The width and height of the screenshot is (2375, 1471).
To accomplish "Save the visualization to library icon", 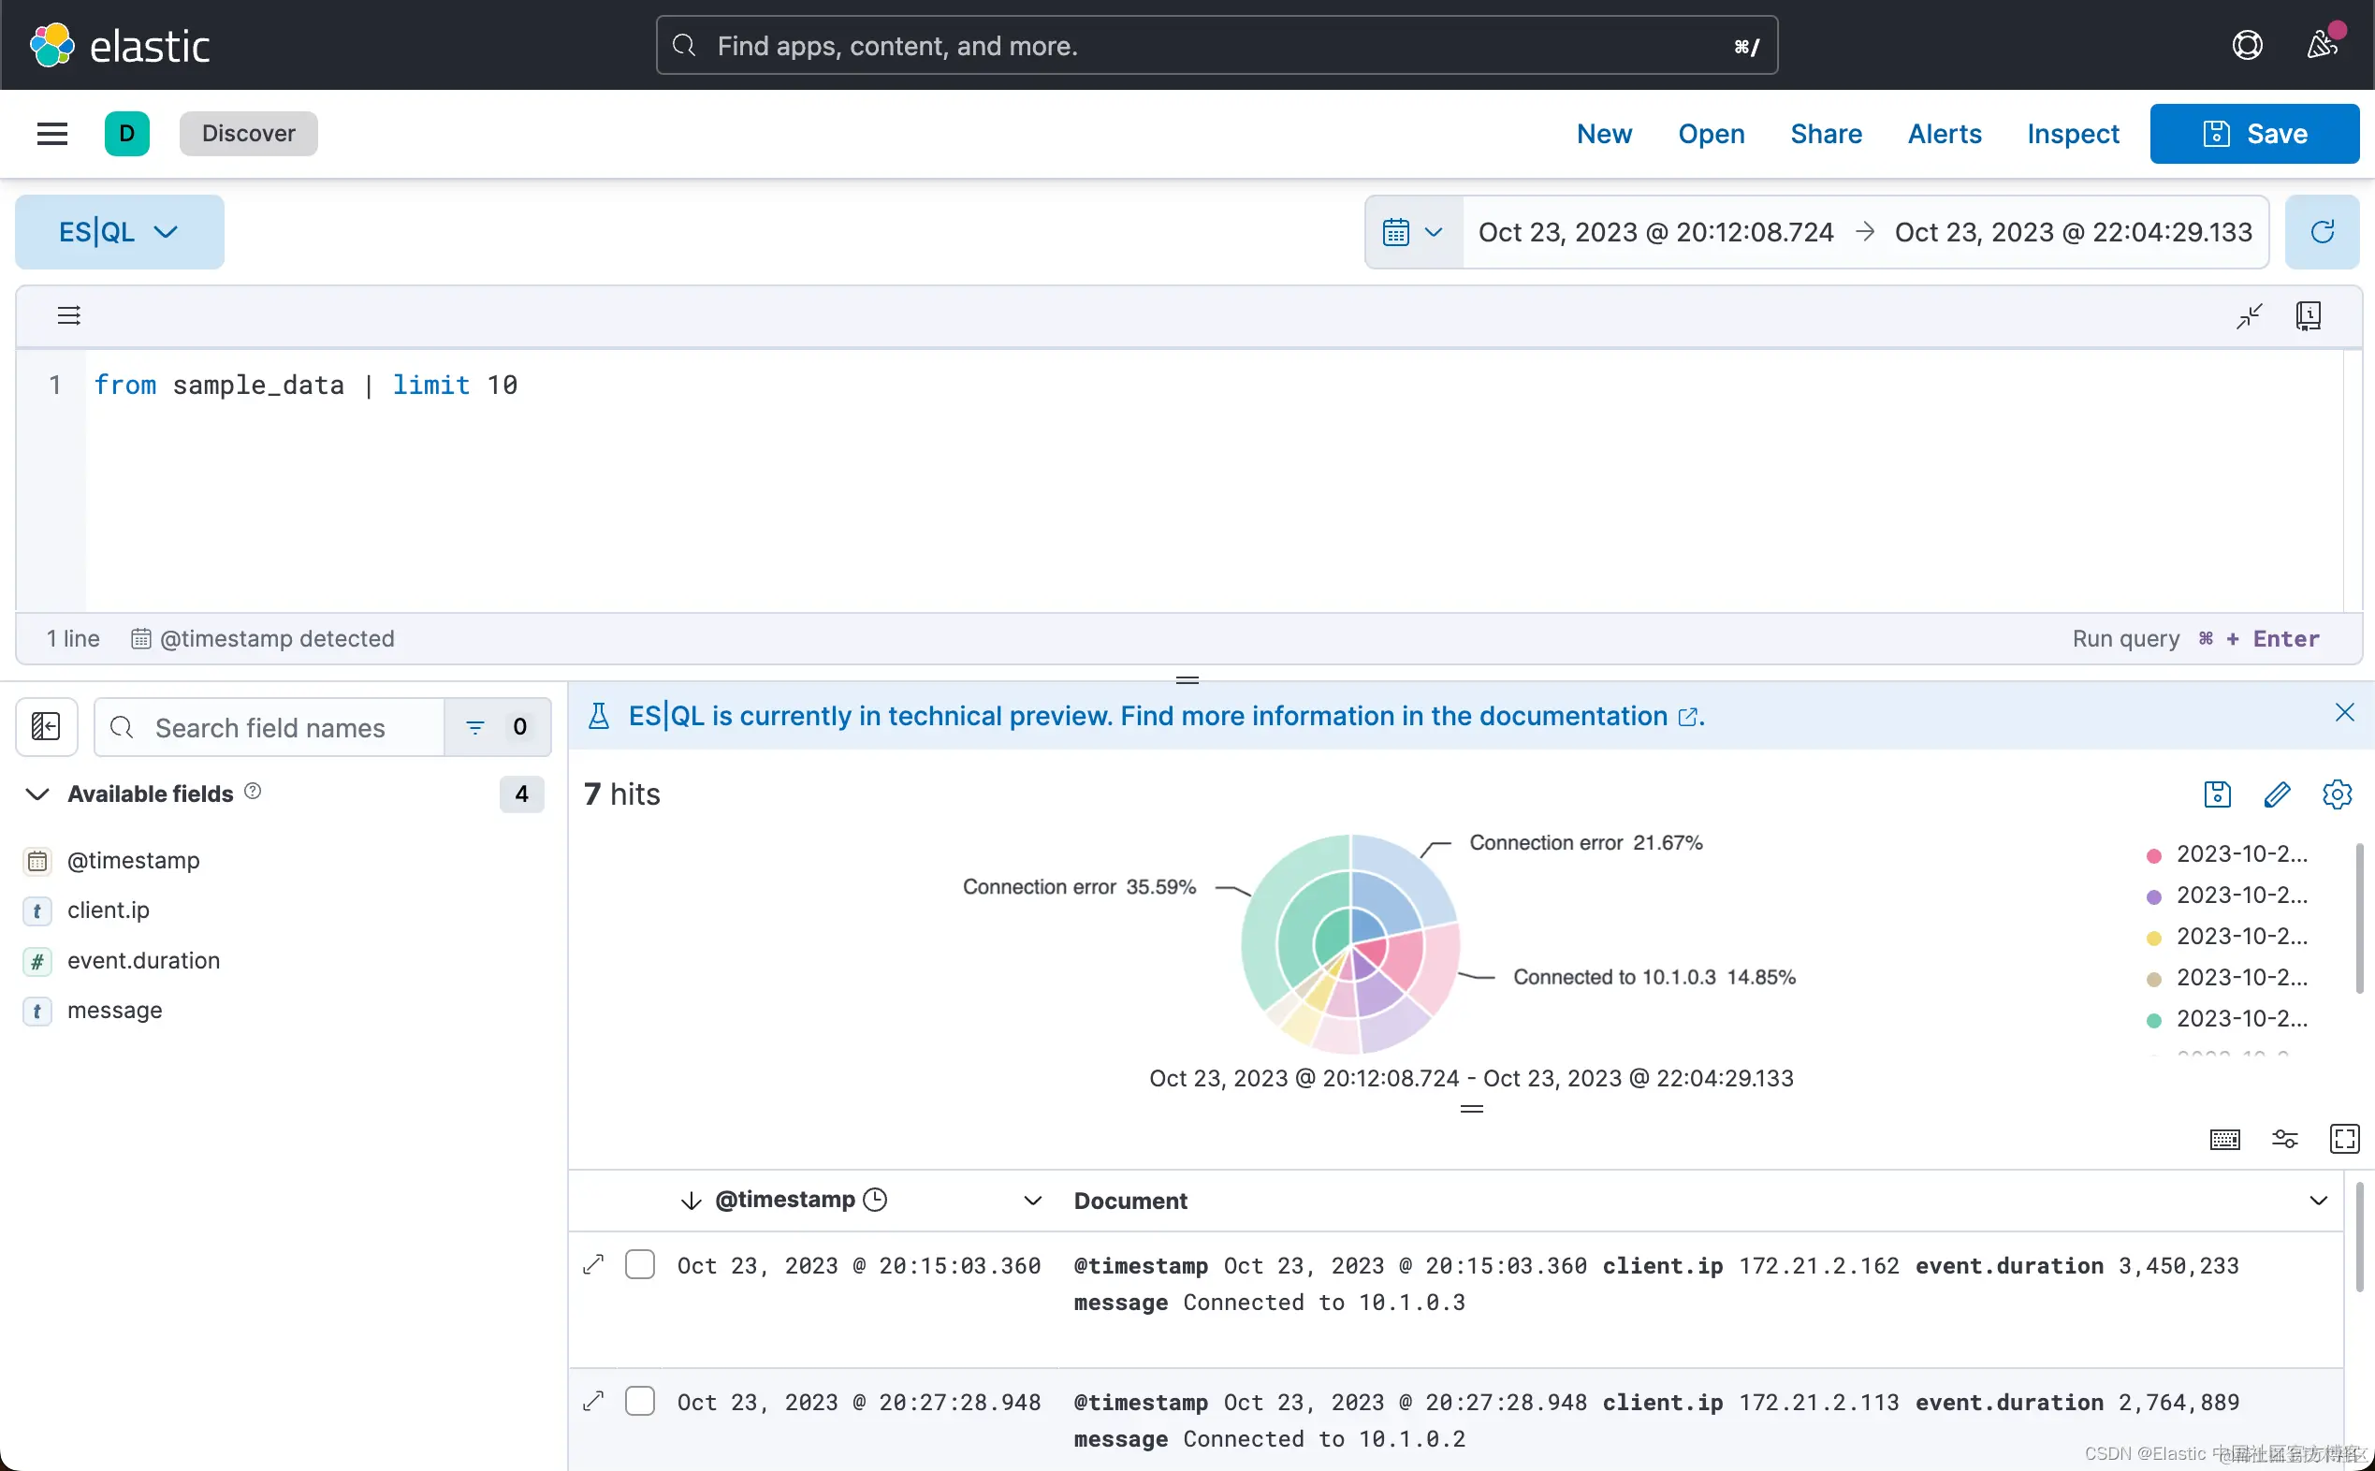I will click(x=2217, y=794).
